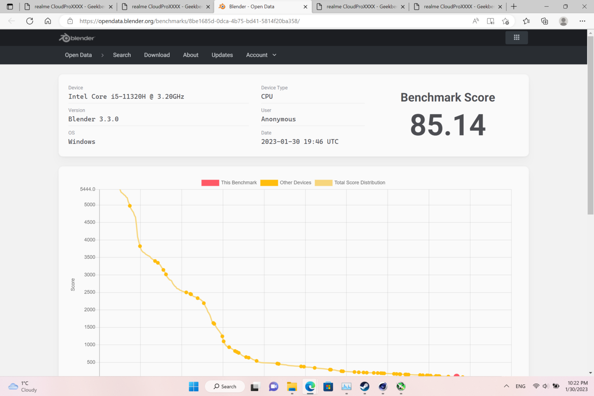The image size is (594, 396).
Task: Open browser Settings and more menu
Action: (x=582, y=21)
